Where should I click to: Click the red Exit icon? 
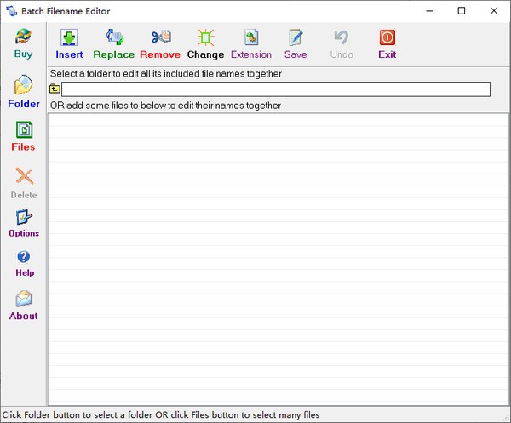pyautogui.click(x=387, y=38)
